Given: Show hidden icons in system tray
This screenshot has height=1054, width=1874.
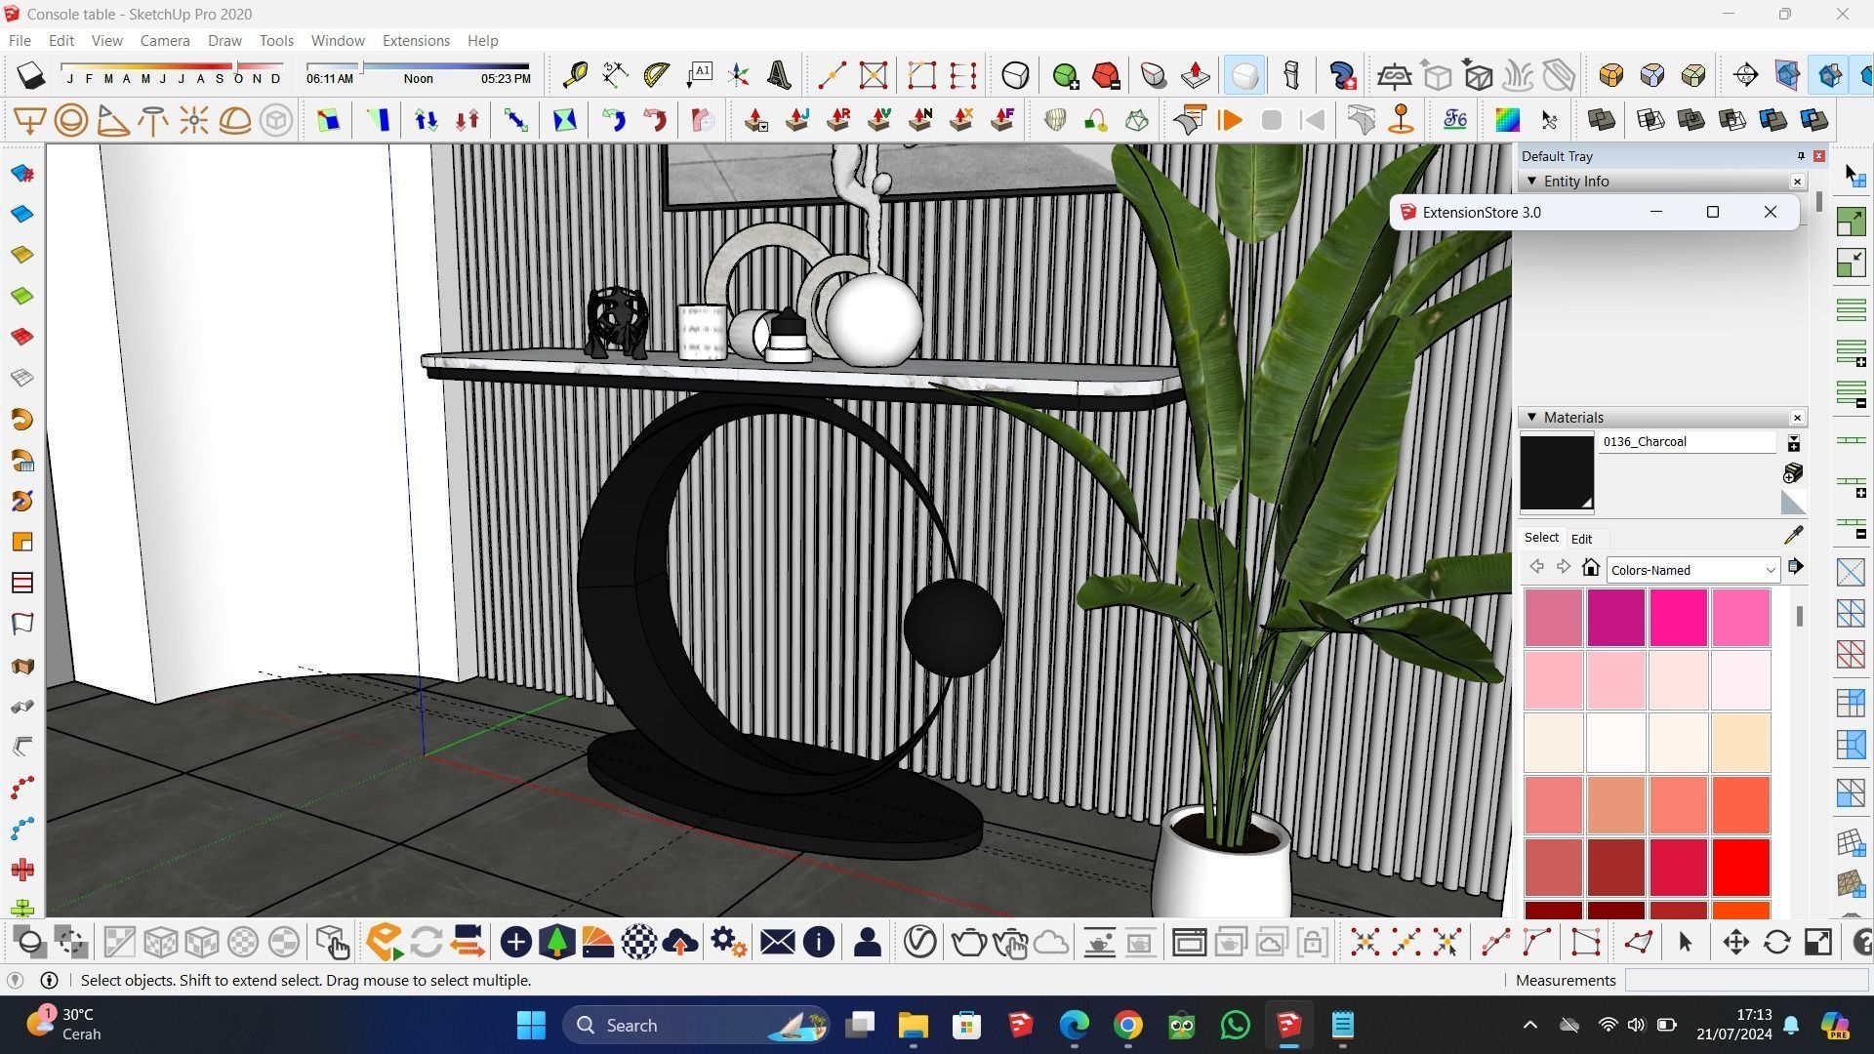Looking at the screenshot, I should coord(1529,1025).
